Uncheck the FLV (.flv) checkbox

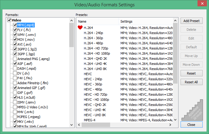tap(15, 30)
